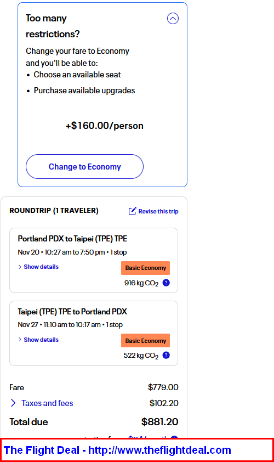Viewport: 274px width, 462px height.
Task: Click the +$160.00/person upgrade price
Action: coord(105,126)
